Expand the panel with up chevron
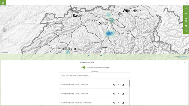 tap(88, 56)
